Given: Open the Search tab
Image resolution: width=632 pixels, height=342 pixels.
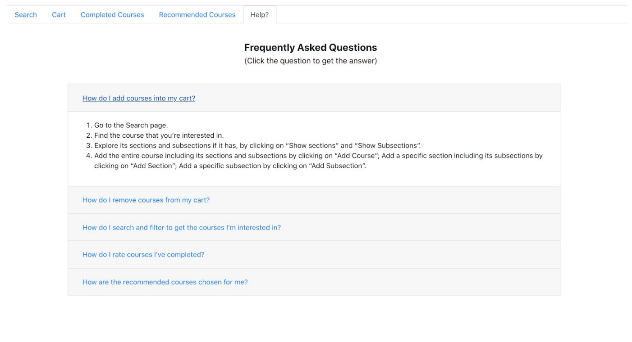Looking at the screenshot, I should pos(26,15).
